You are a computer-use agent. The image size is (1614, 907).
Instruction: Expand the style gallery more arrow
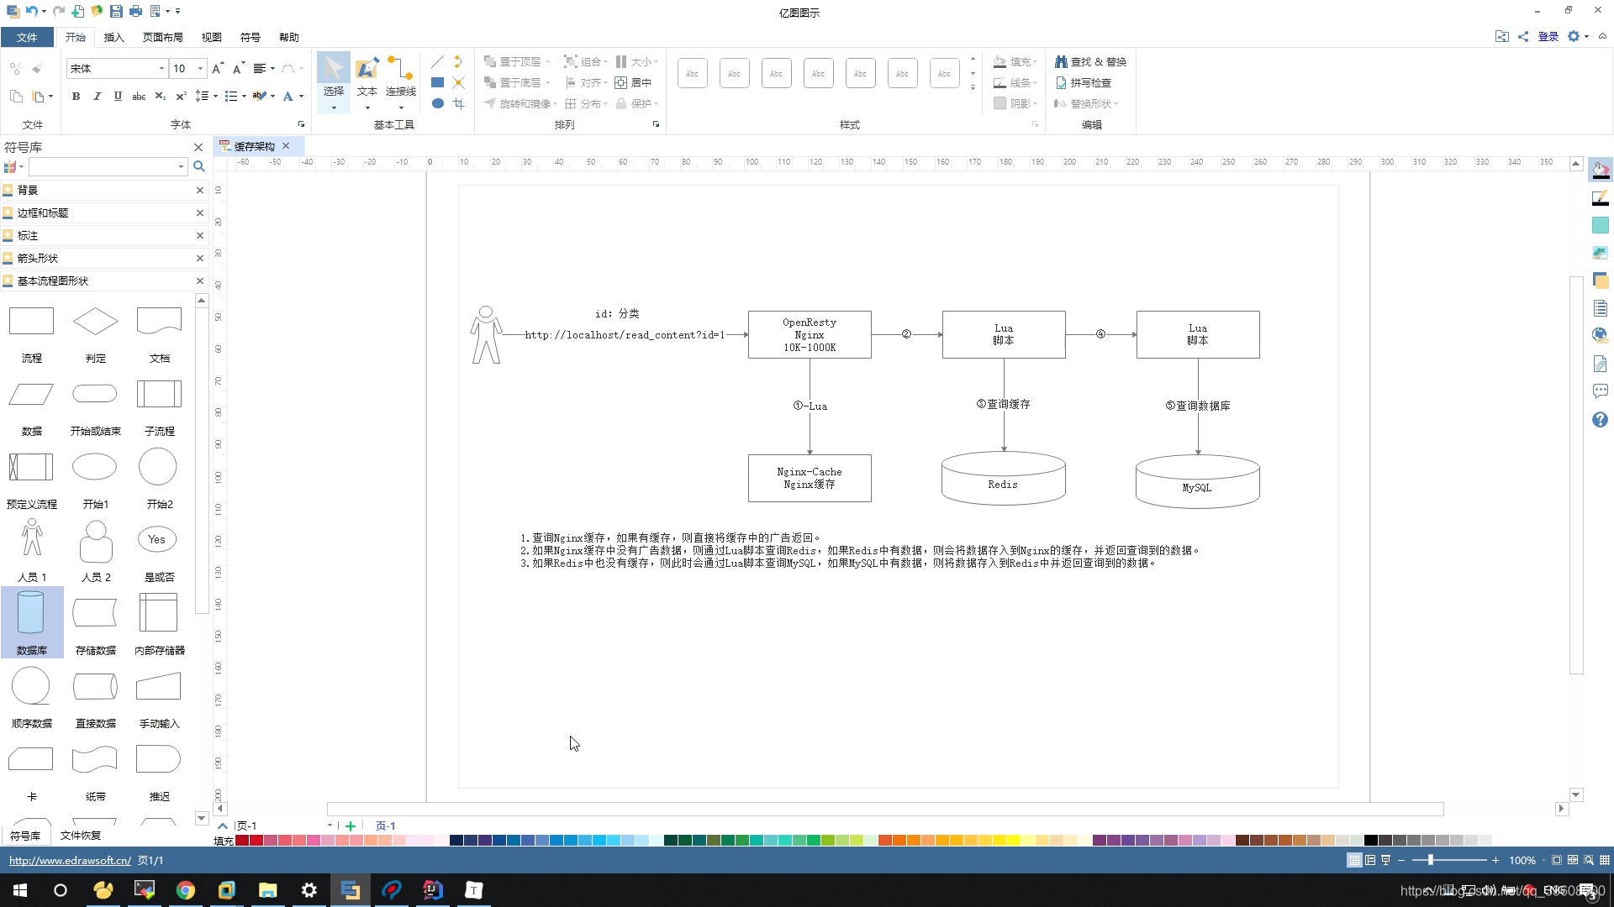(973, 87)
